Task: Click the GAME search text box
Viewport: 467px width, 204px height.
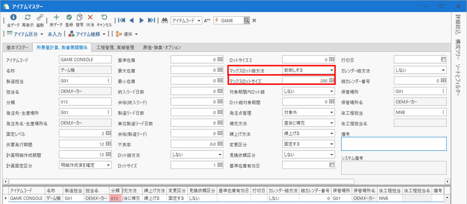Action: (232, 20)
